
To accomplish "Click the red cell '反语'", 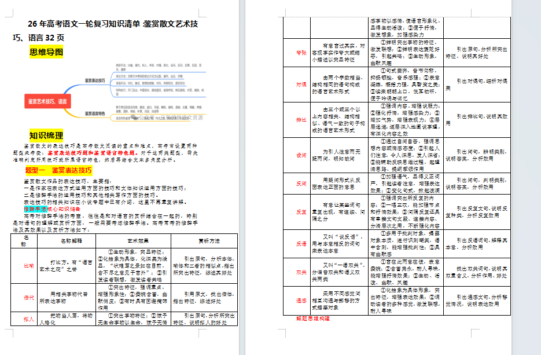I will click(x=301, y=243).
